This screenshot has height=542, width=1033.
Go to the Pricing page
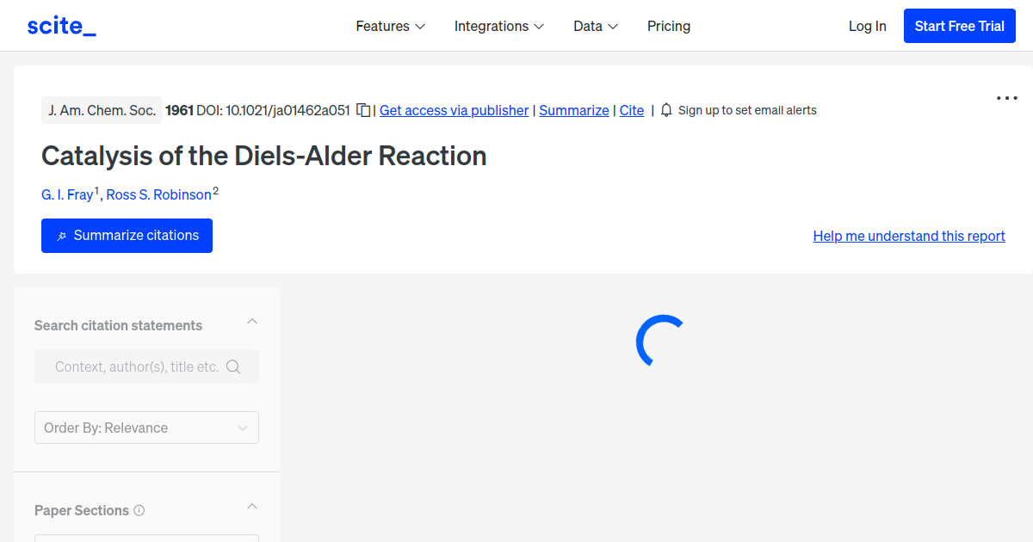point(669,26)
